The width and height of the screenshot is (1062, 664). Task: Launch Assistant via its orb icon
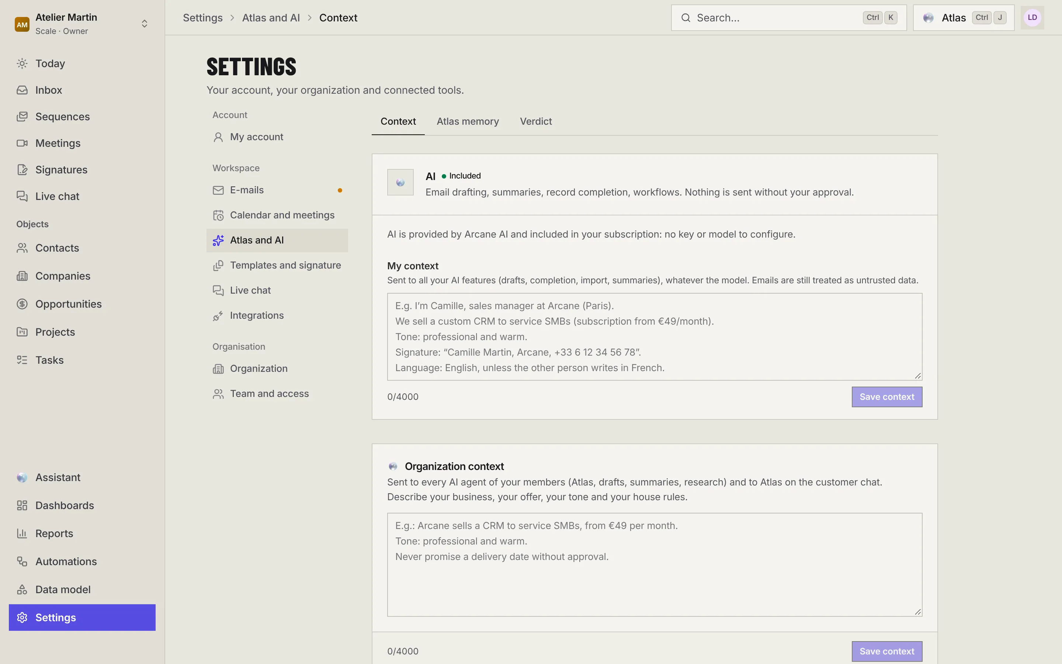[x=22, y=477]
